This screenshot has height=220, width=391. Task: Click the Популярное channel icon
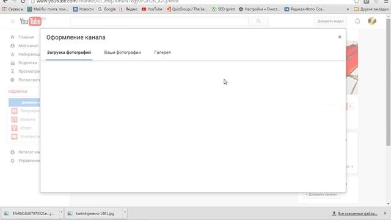coord(14,111)
